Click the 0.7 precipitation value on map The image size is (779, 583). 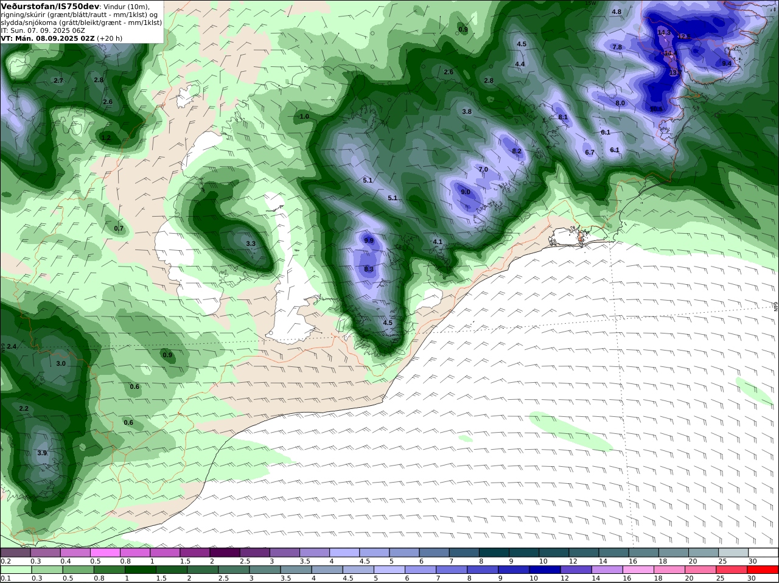119,229
